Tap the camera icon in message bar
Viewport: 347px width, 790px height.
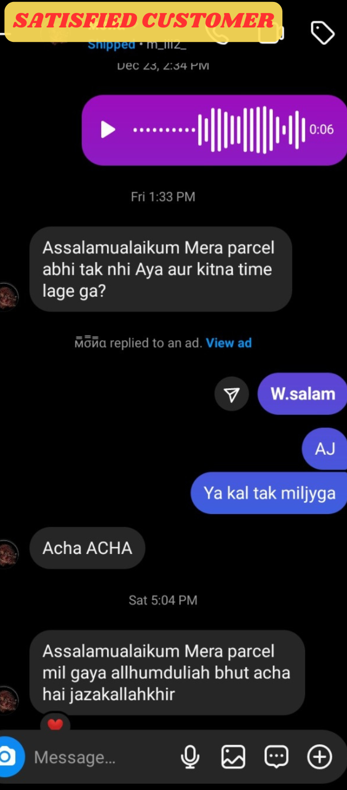click(x=8, y=757)
